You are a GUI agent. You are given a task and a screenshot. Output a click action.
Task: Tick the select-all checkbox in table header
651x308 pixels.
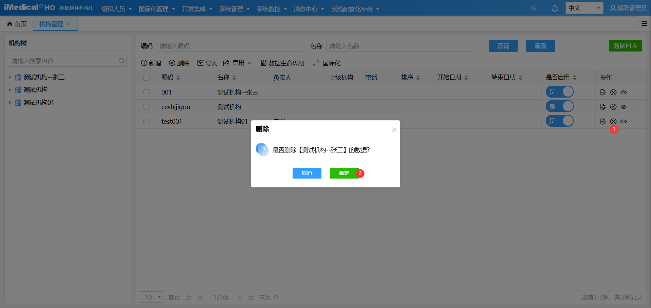tap(146, 78)
